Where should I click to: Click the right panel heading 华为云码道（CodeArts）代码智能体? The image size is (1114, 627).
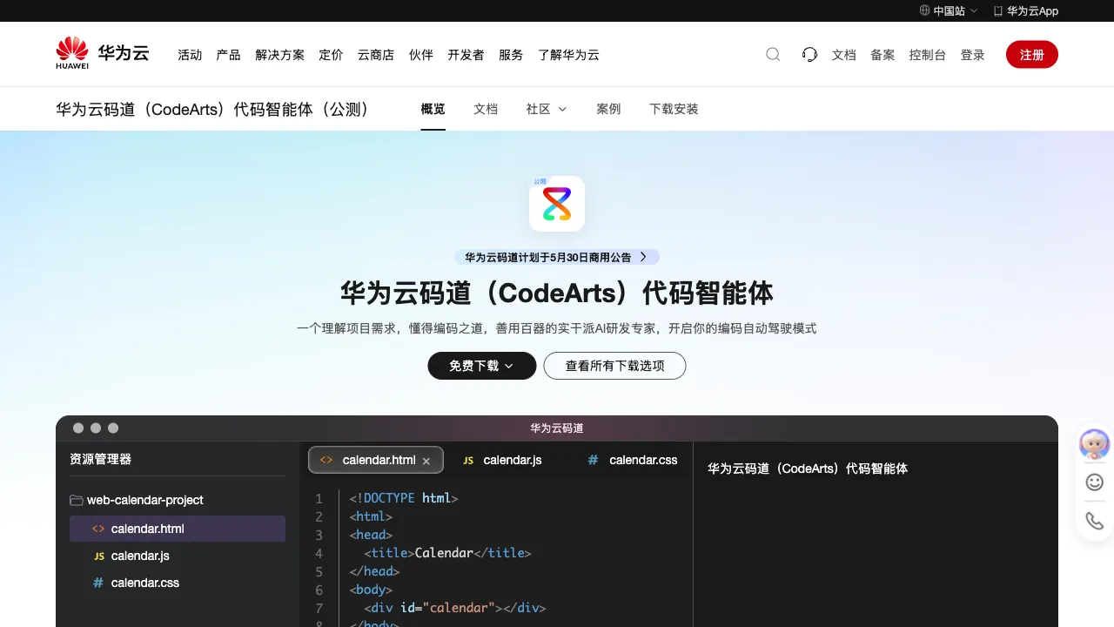click(808, 469)
